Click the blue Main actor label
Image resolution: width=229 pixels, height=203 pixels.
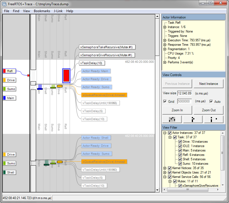(x=10, y=98)
